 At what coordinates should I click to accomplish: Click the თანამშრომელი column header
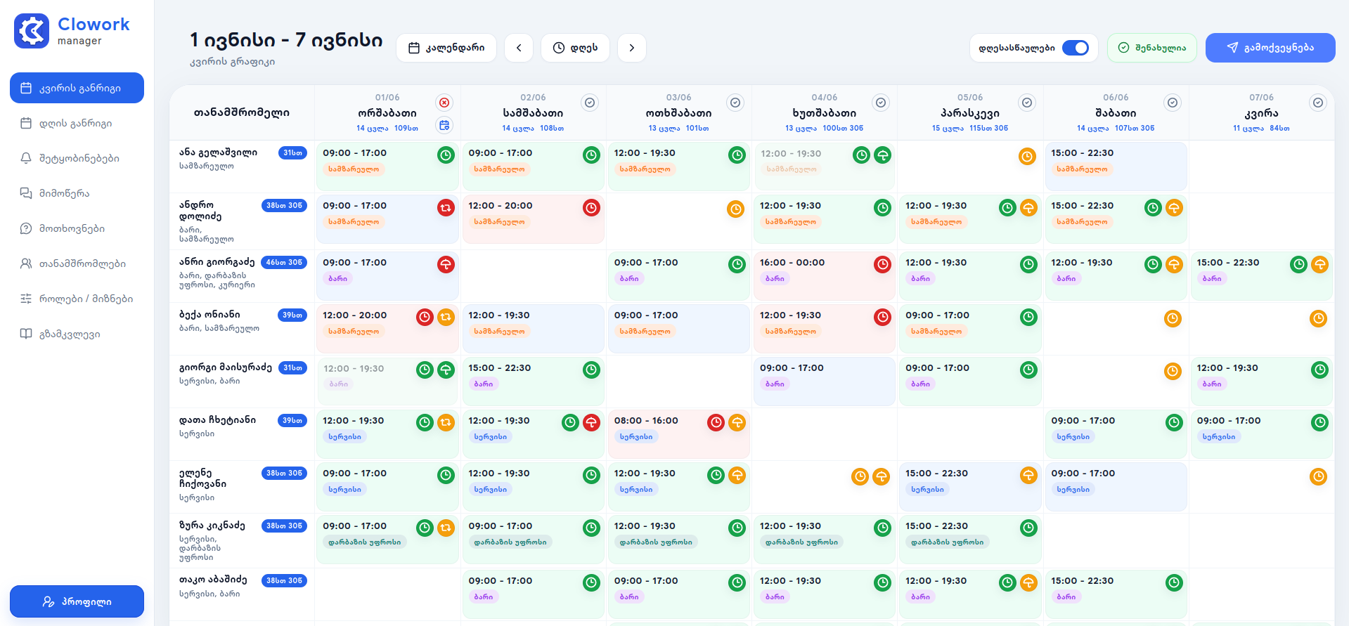pyautogui.click(x=241, y=112)
